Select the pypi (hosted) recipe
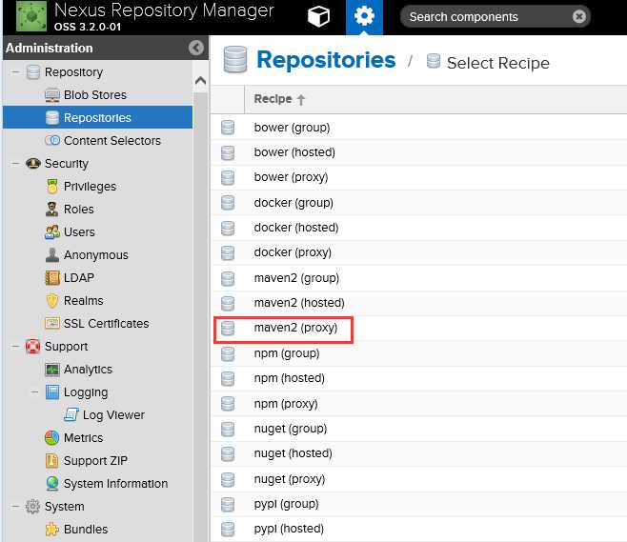Screen dimensions: 627x542 tap(418, 529)
